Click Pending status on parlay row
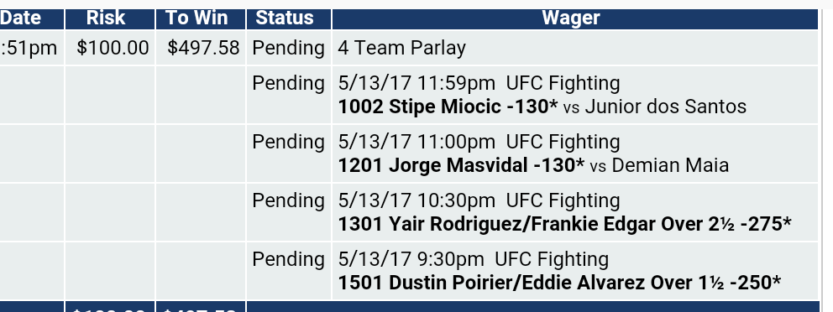This screenshot has height=312, width=833. [288, 49]
